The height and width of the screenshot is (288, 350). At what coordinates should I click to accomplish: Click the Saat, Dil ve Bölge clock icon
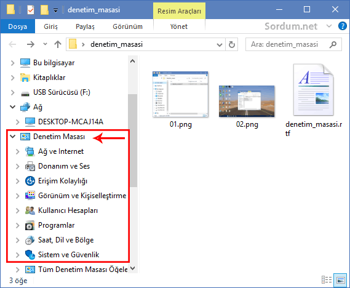click(30, 240)
